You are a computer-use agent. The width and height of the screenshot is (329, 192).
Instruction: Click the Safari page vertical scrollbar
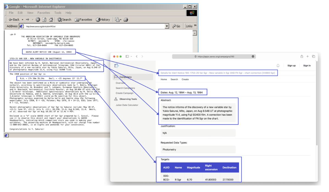317,103
